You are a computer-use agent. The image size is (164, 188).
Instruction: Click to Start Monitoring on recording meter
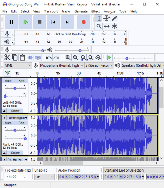click(x=70, y=34)
